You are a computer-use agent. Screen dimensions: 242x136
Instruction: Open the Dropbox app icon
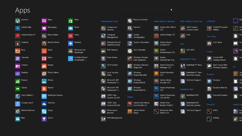209,81
